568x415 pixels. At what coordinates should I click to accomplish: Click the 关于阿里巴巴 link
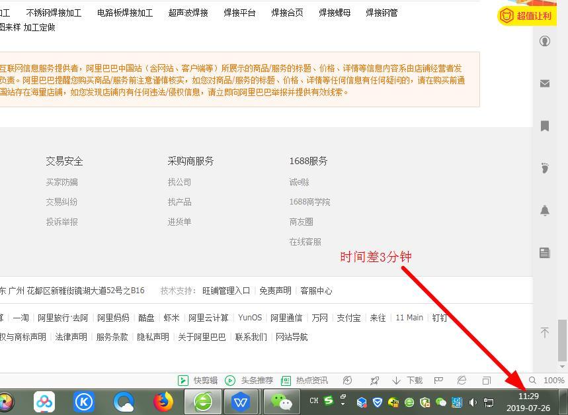pos(202,337)
